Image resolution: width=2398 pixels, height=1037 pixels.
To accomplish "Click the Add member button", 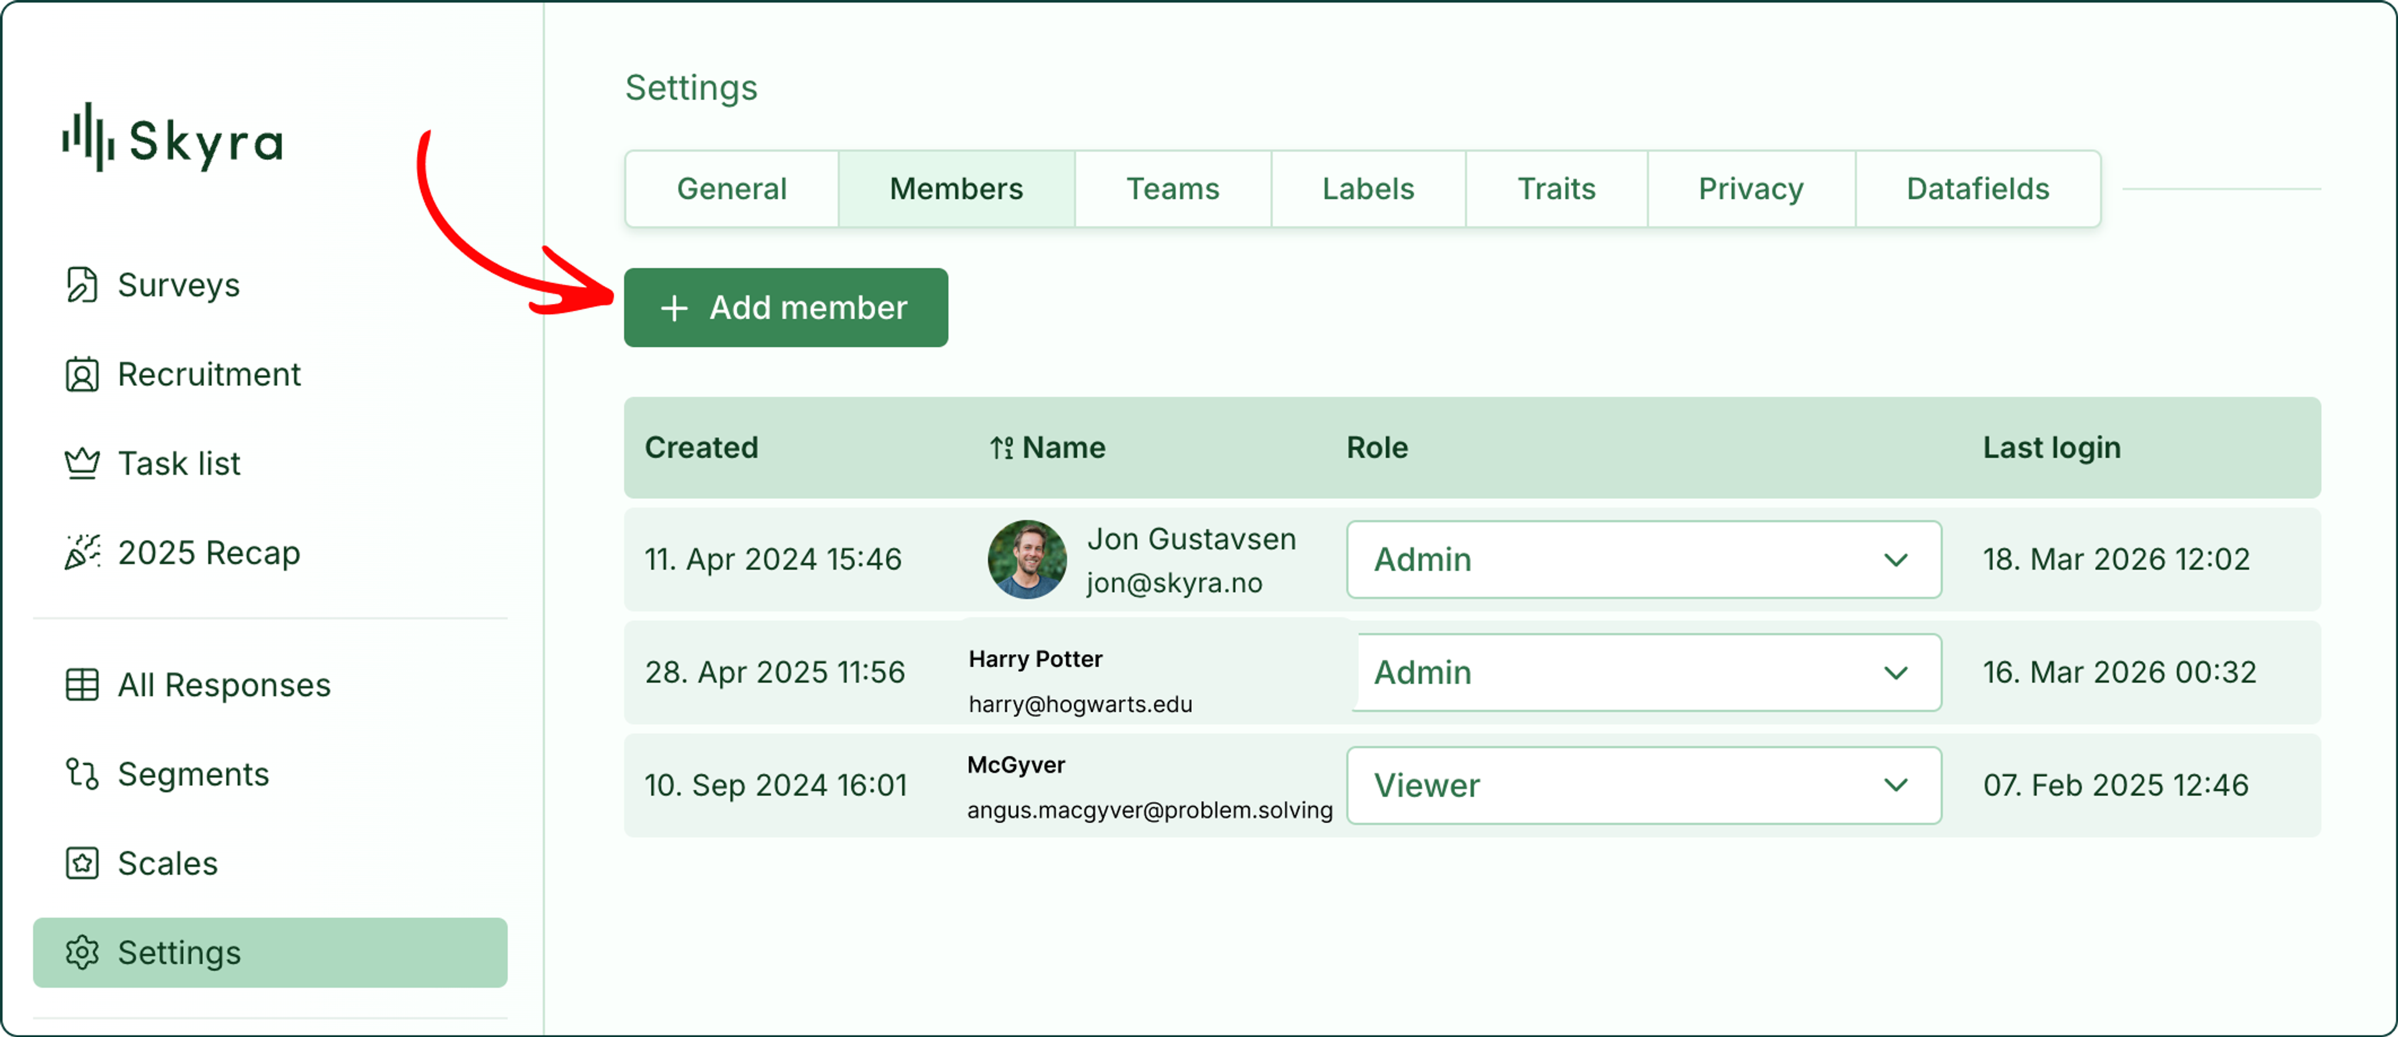I will tap(786, 308).
